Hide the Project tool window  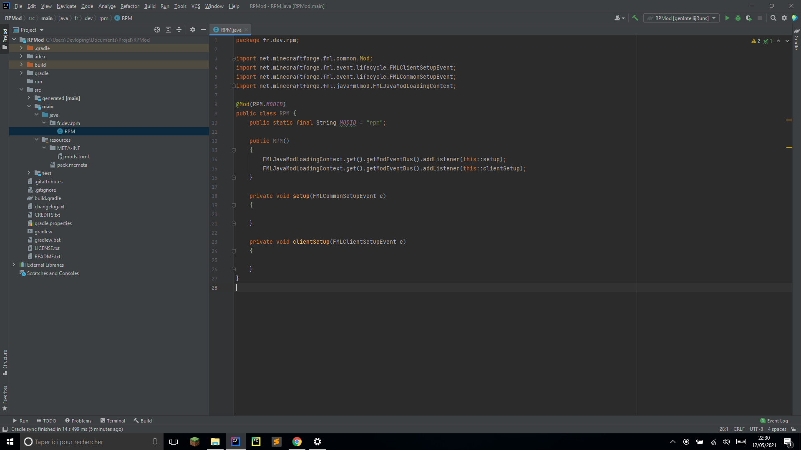pos(204,30)
